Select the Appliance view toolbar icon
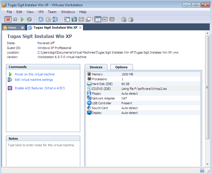The image size is (212, 174). pos(105,19)
